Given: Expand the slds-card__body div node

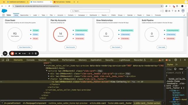Looking at the screenshot, I should [49, 76].
